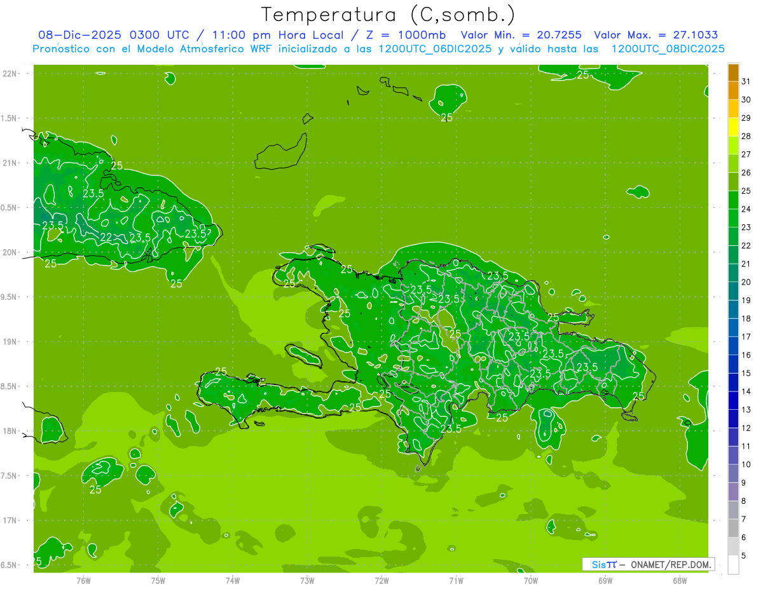This screenshot has width=763, height=589.
Task: Pick the dark blue swatch between 13 and 14
Action: pos(733,401)
